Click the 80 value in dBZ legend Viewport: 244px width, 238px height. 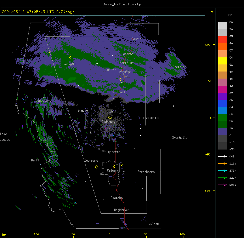tap(231, 22)
